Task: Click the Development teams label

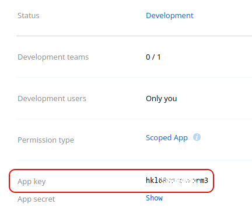Action: click(53, 57)
